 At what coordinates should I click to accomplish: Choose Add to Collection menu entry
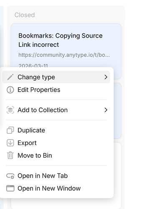tap(56, 110)
